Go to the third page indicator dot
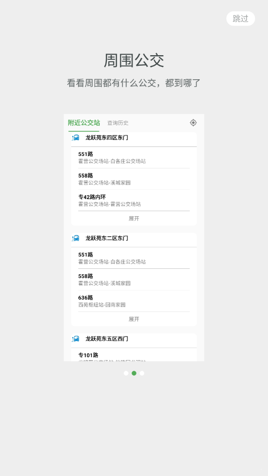 click(142, 373)
